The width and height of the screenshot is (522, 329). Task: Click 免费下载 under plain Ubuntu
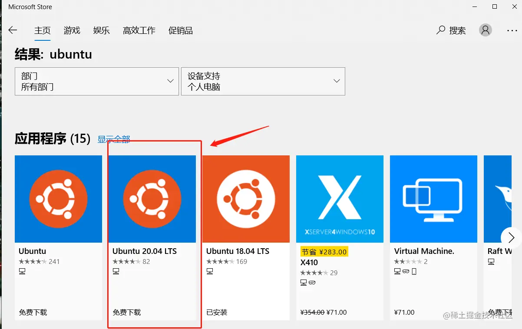33,312
